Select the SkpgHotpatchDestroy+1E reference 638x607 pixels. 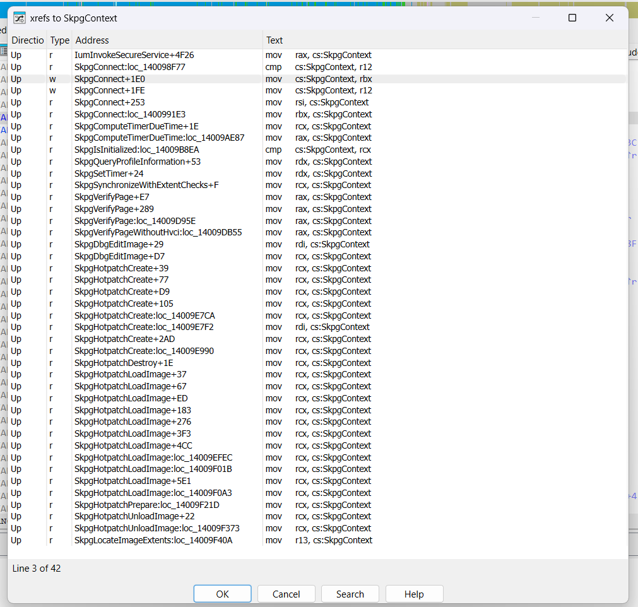[317, 363]
